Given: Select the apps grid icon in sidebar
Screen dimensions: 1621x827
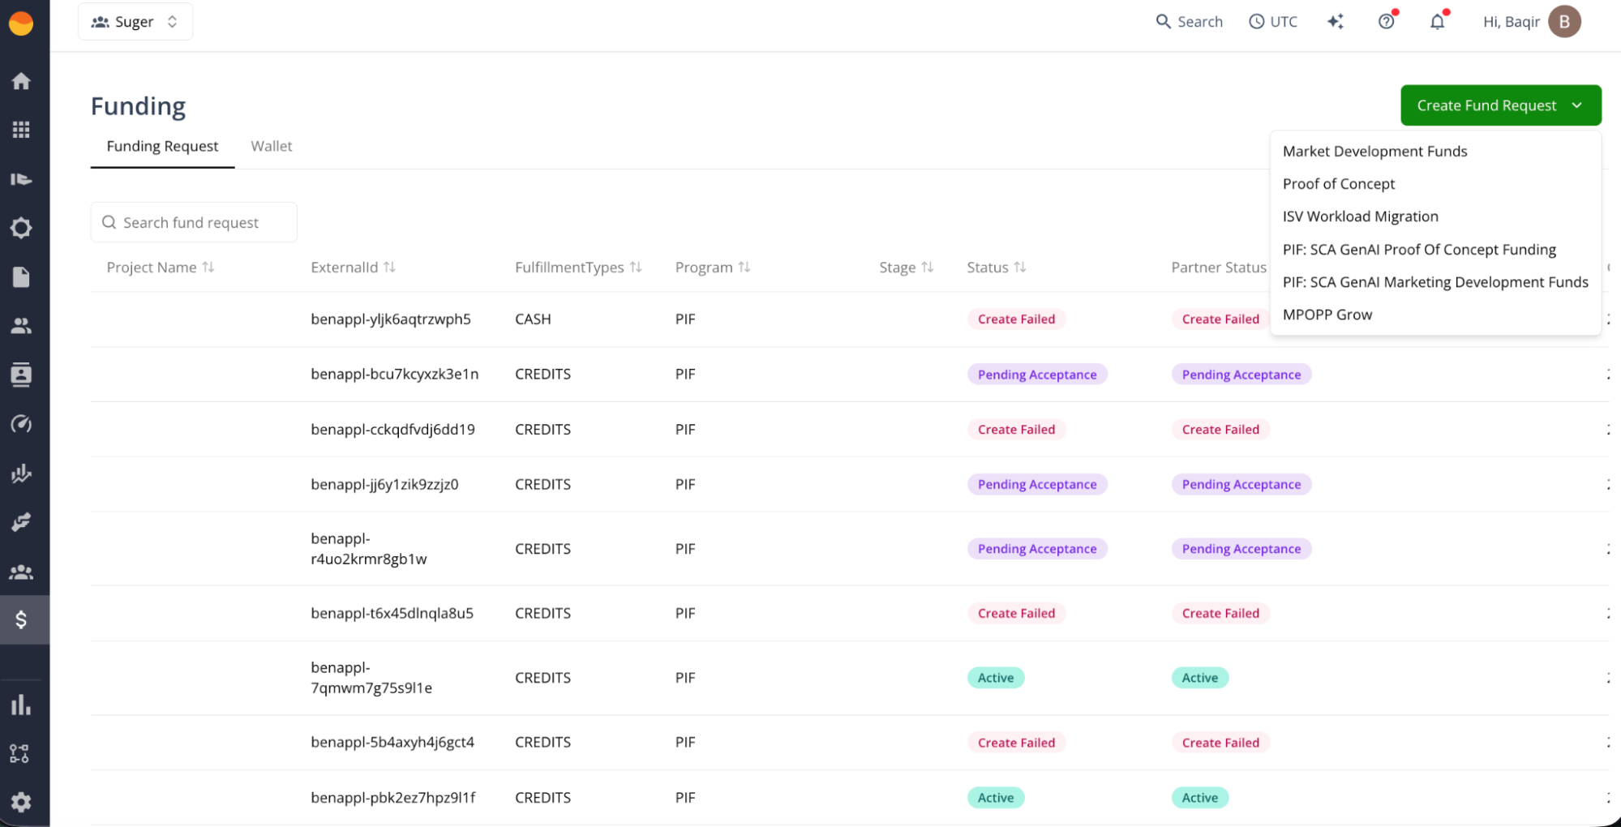Looking at the screenshot, I should pyautogui.click(x=21, y=130).
